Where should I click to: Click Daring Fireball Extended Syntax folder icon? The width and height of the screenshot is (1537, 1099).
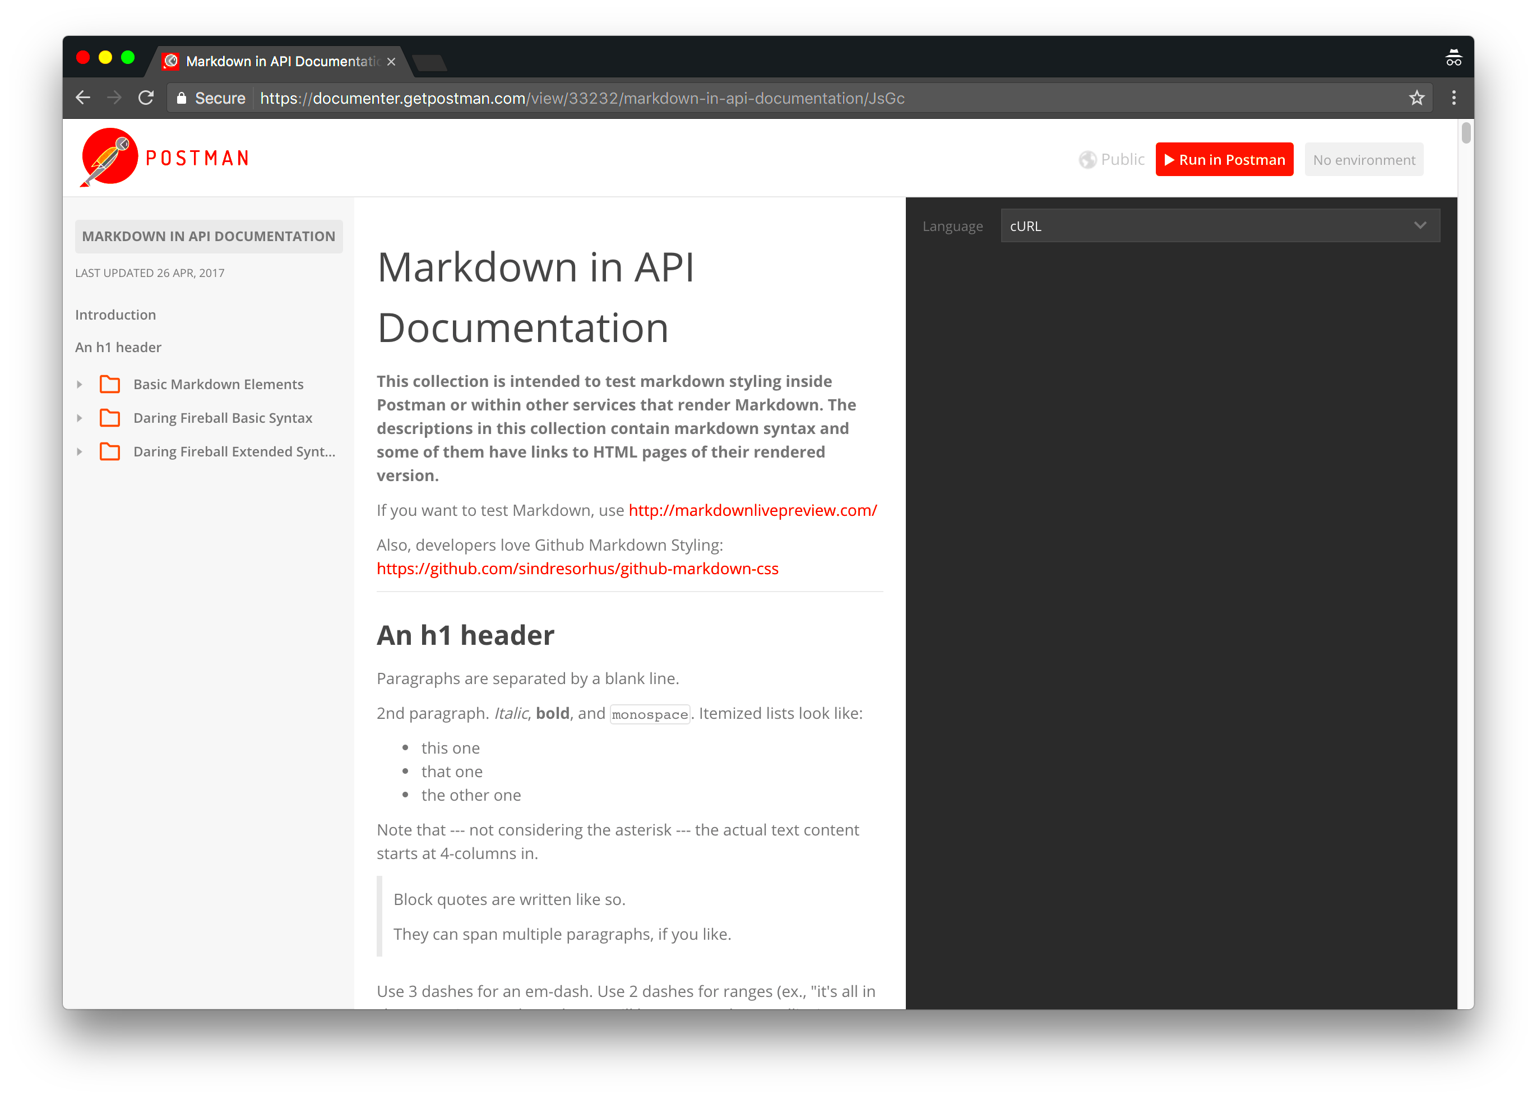pos(110,451)
